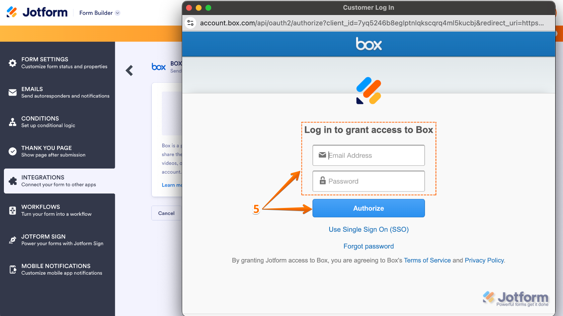Focus the Password field

[369, 181]
